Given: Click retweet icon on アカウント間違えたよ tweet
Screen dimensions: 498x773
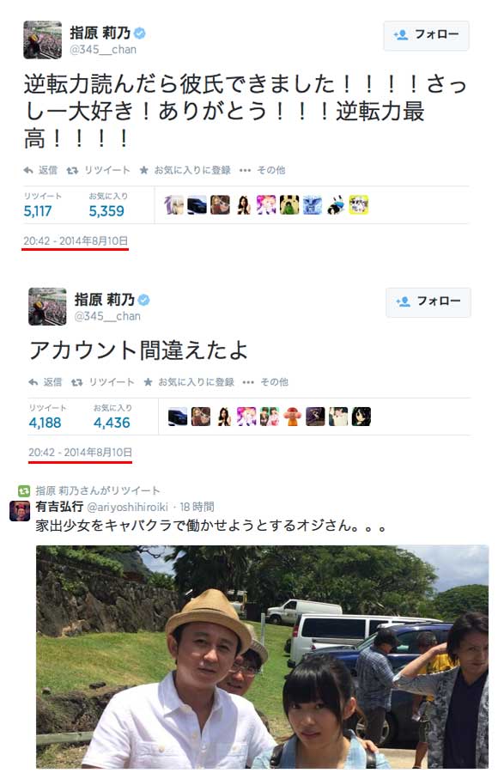Looking at the screenshot, I should [x=76, y=382].
